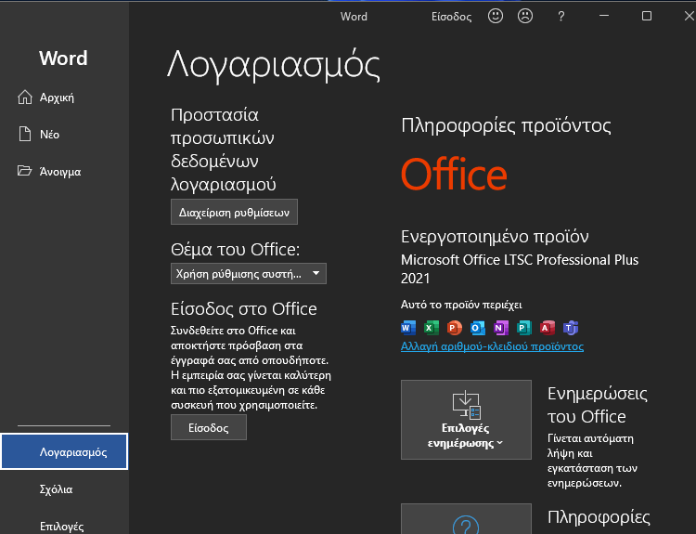Screen dimensions: 696x534
Task: Open the Αλλαγή αριθμού-κλειδιού προϊόντος link
Action: coord(492,346)
